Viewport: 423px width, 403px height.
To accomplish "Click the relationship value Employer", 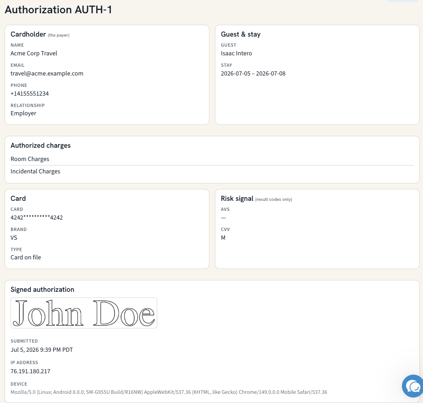I will click(x=23, y=113).
